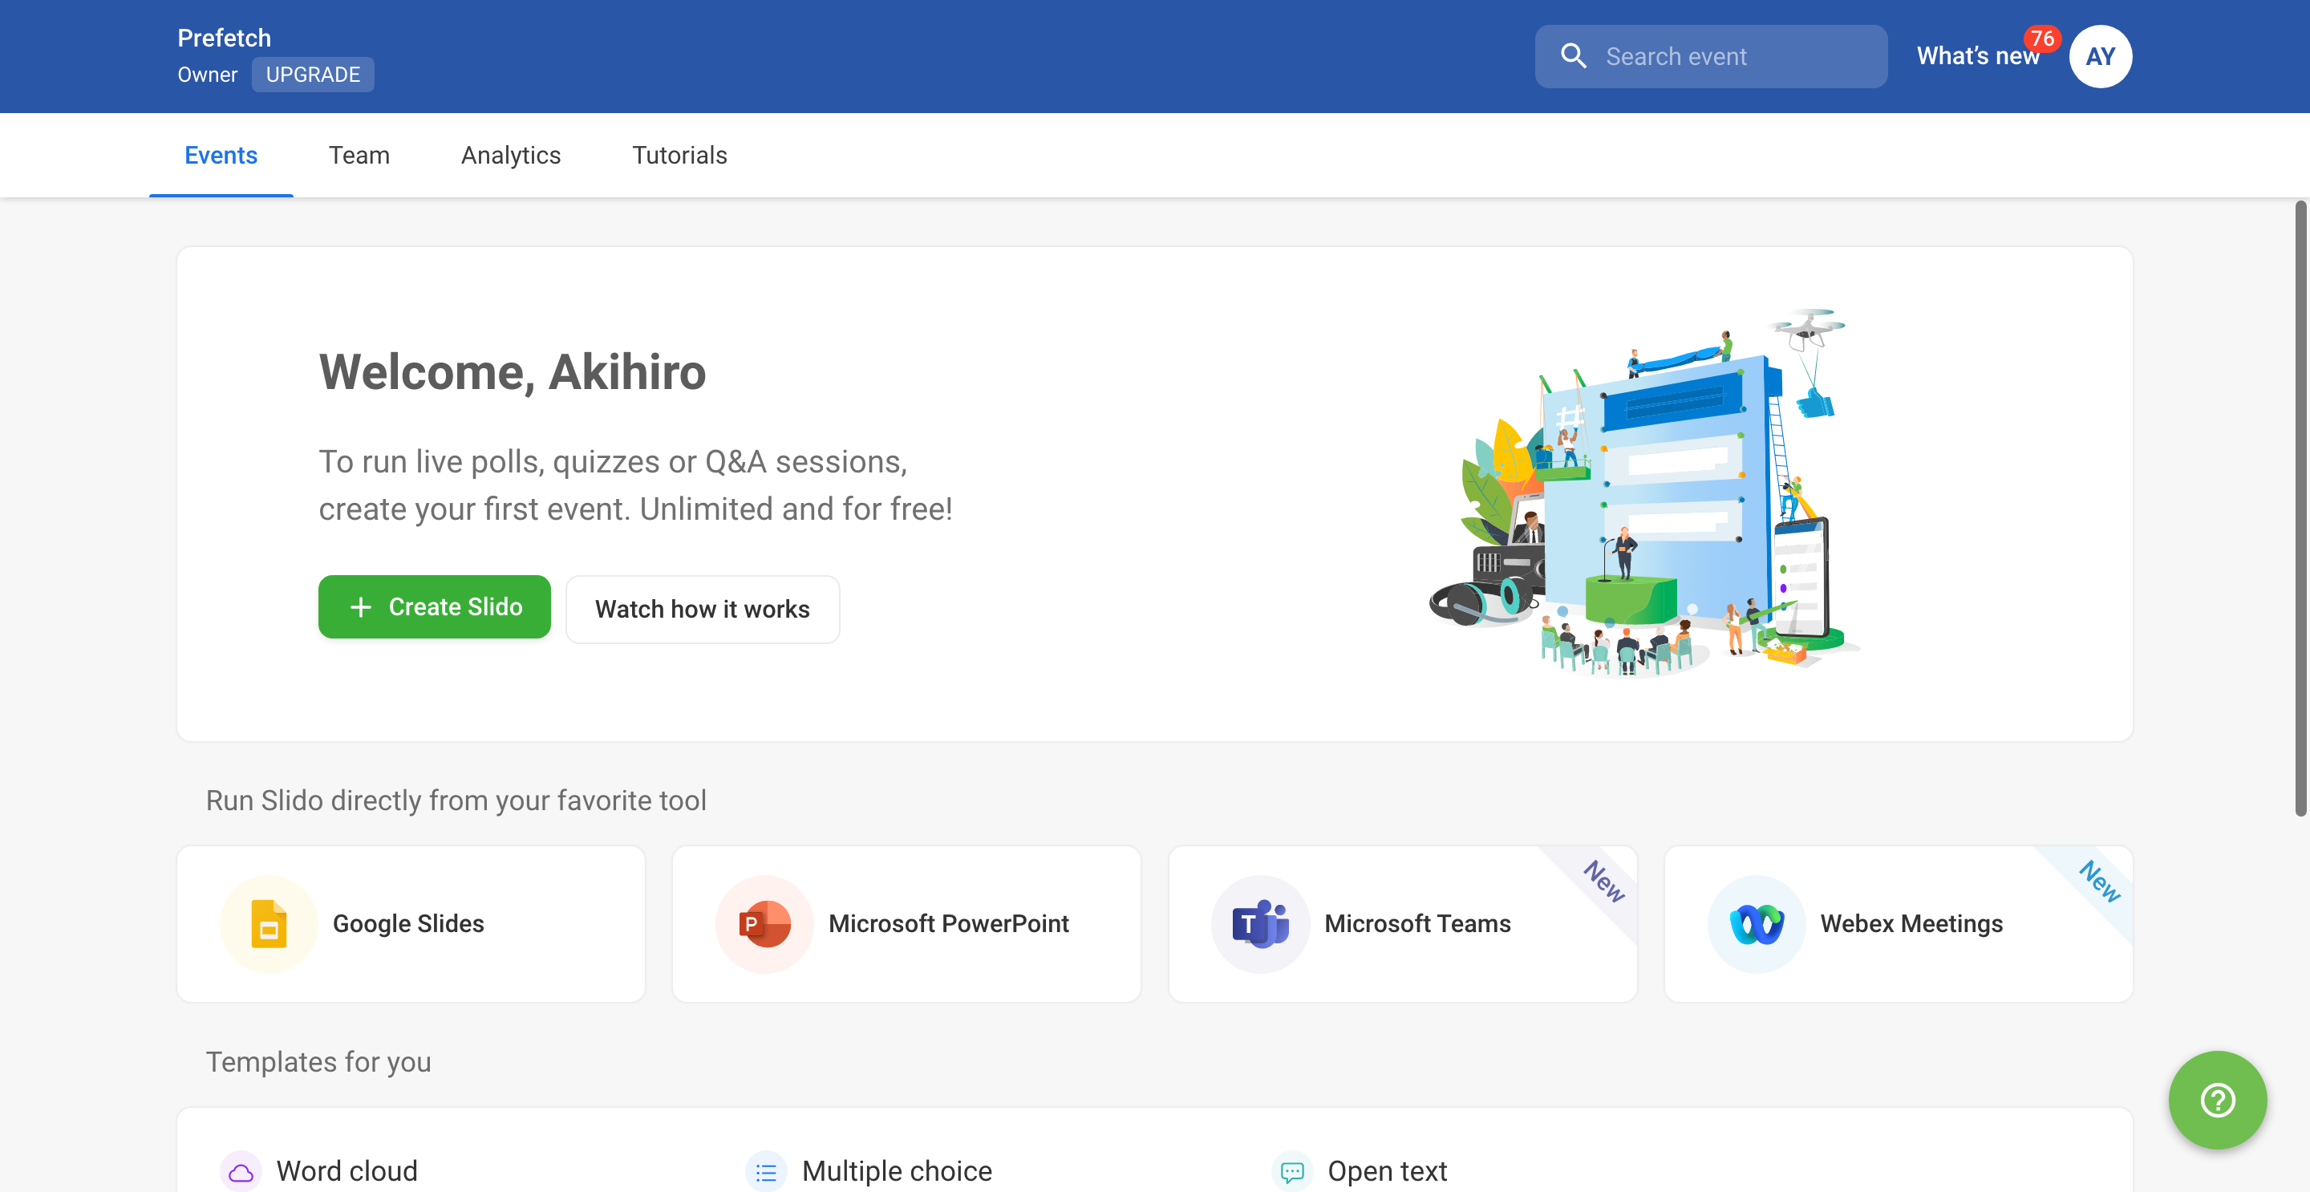Click the Multiple choice template icon
Image resolution: width=2310 pixels, height=1192 pixels.
766,1171
